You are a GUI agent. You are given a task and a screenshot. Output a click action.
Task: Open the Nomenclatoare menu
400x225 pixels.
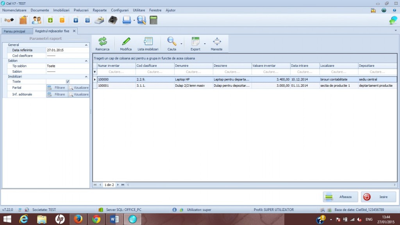[14, 10]
